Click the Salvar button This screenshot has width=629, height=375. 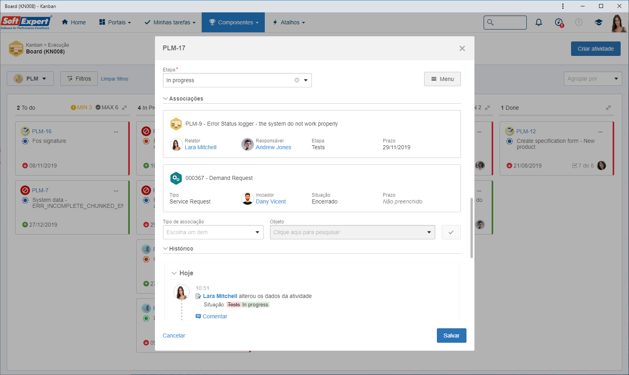click(451, 336)
